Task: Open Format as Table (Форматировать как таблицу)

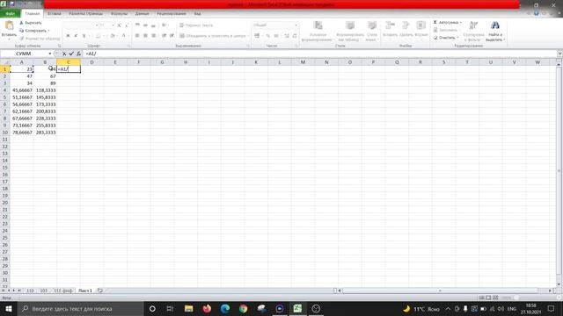Action: (350, 32)
